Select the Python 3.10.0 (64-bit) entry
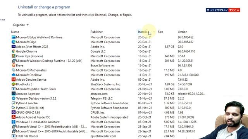 [30, 108]
